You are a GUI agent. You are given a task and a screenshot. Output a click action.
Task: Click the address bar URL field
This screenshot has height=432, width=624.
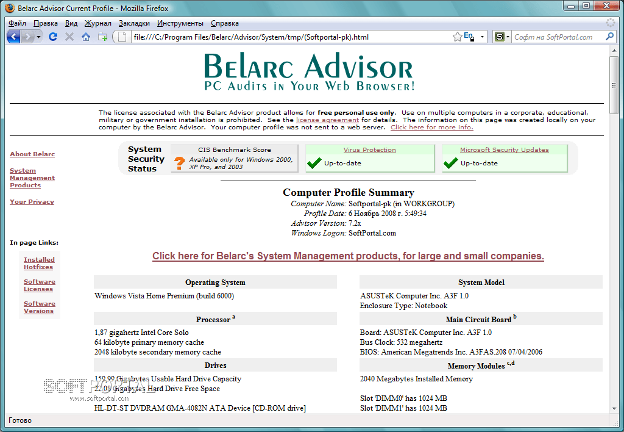(292, 37)
